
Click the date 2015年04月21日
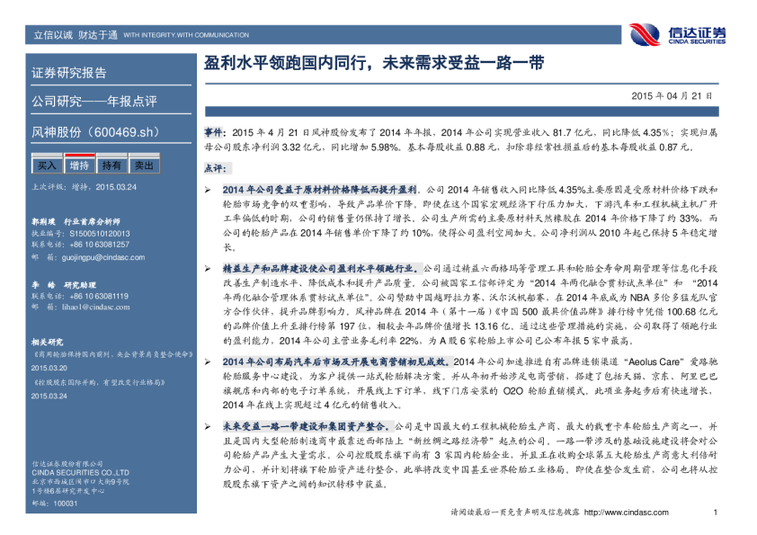(x=671, y=94)
